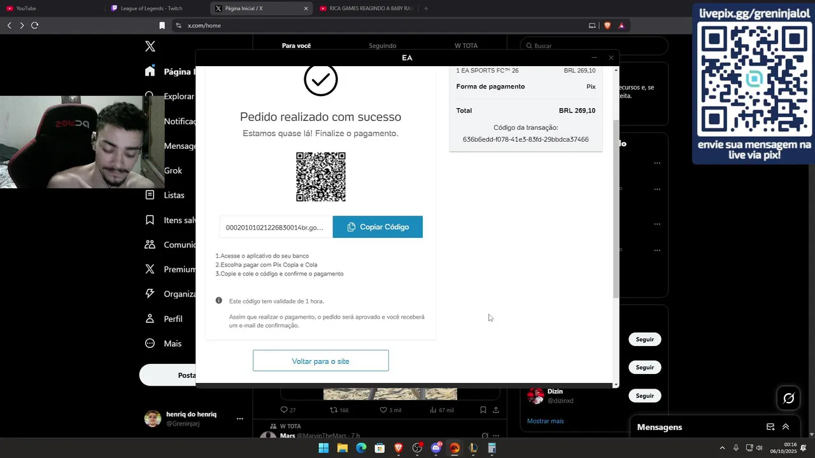Click the views icon showing 87 mil

coord(433,410)
